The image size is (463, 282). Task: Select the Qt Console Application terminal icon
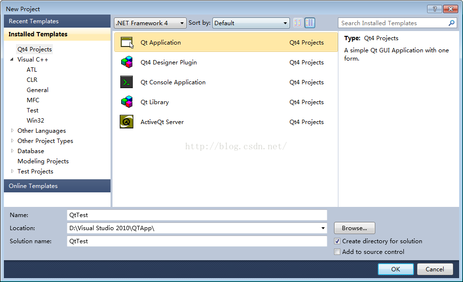tap(127, 82)
